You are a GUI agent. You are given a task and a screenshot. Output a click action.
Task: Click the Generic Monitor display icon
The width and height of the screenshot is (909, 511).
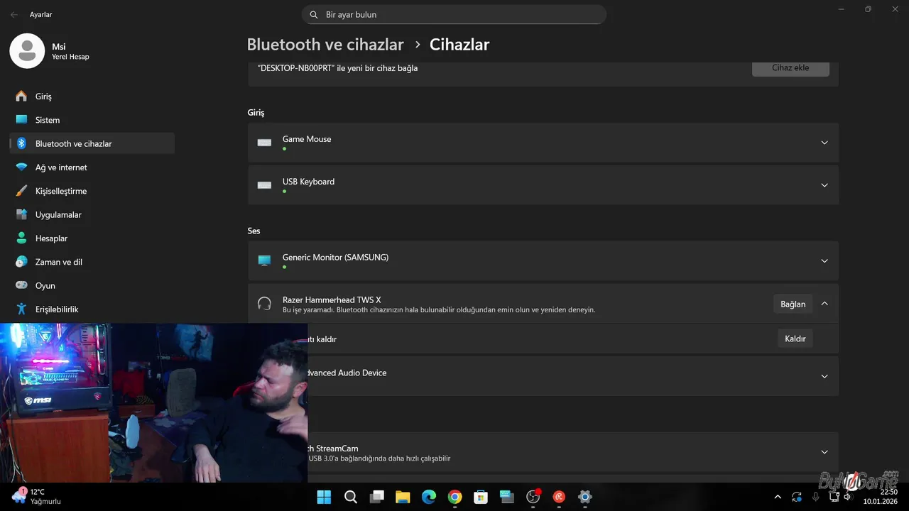coord(264,260)
